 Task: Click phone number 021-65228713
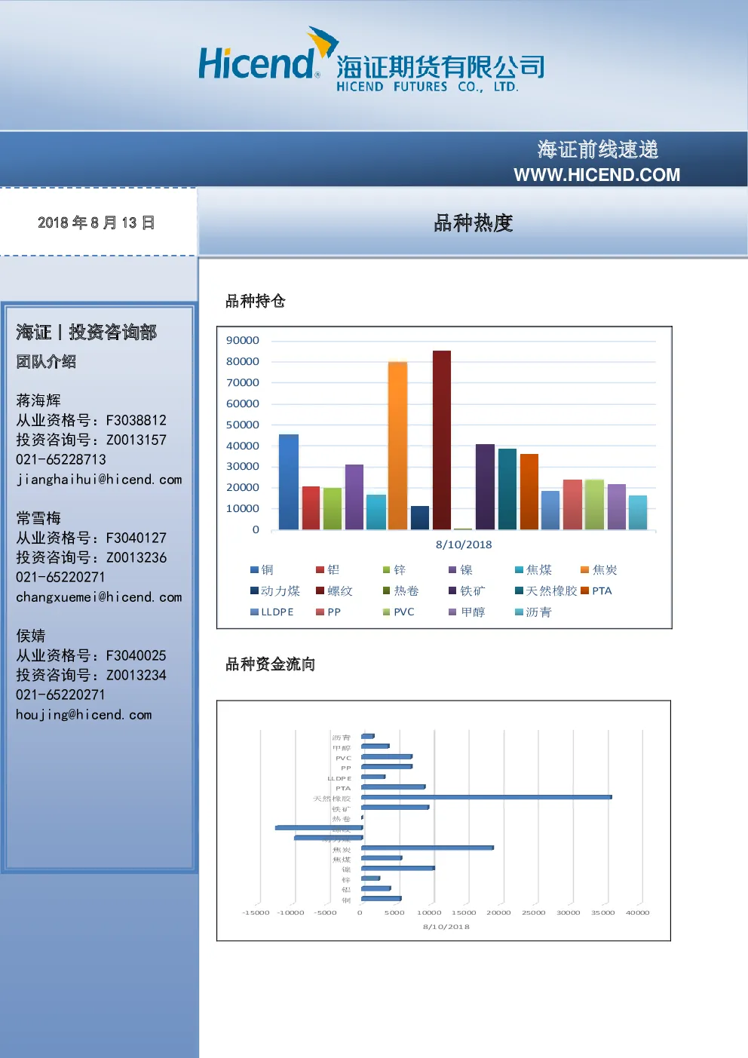(61, 459)
